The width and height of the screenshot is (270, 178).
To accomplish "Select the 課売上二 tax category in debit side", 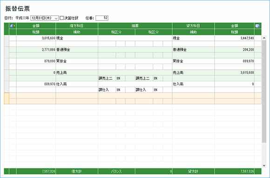I will (107, 79).
